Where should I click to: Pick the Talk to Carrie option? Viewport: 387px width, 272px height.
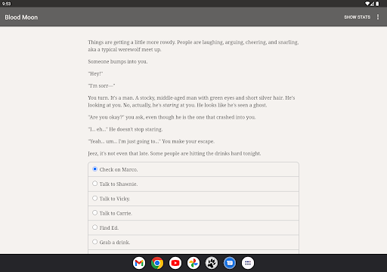point(193,213)
